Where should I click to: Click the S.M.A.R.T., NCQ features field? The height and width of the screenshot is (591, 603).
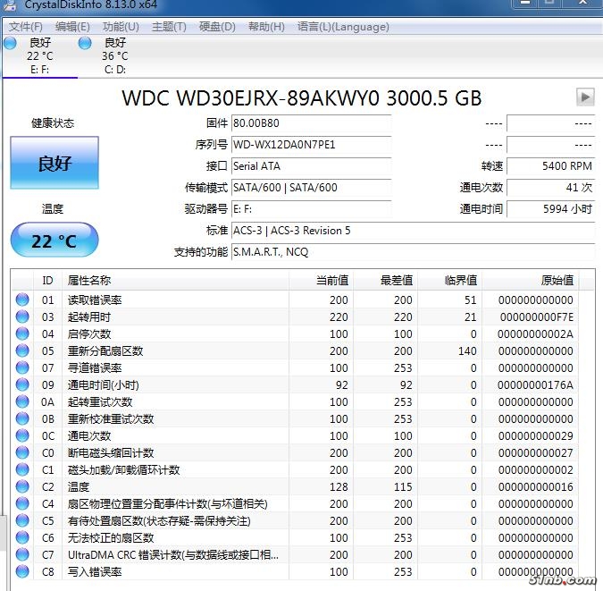[413, 252]
